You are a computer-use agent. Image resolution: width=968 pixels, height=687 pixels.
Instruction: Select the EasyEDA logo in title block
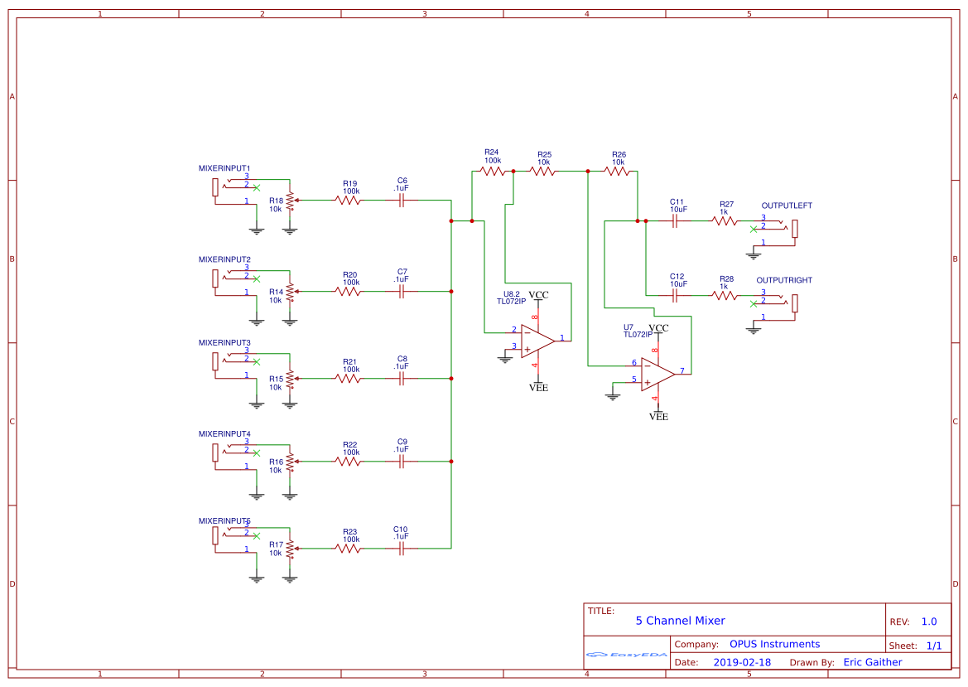[x=625, y=654]
